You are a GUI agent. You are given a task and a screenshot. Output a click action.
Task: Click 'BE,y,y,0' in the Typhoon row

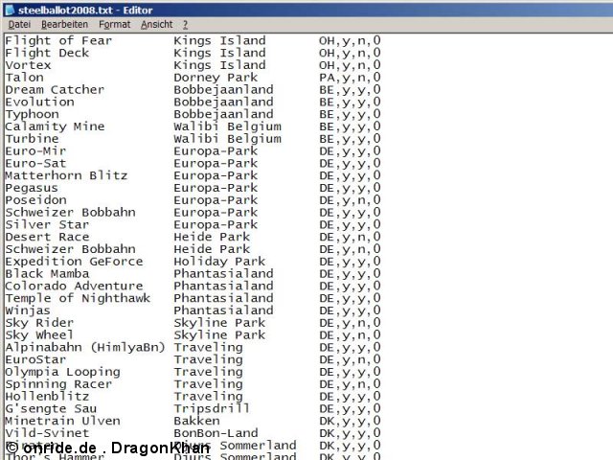click(350, 114)
